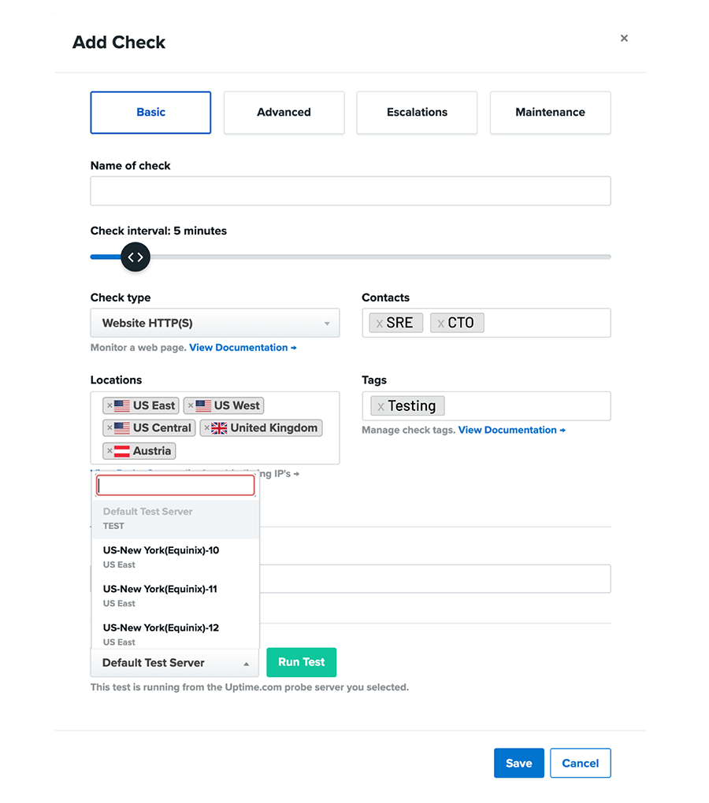The image size is (709, 803).
Task: Open the Advanced tab
Action: tap(284, 113)
